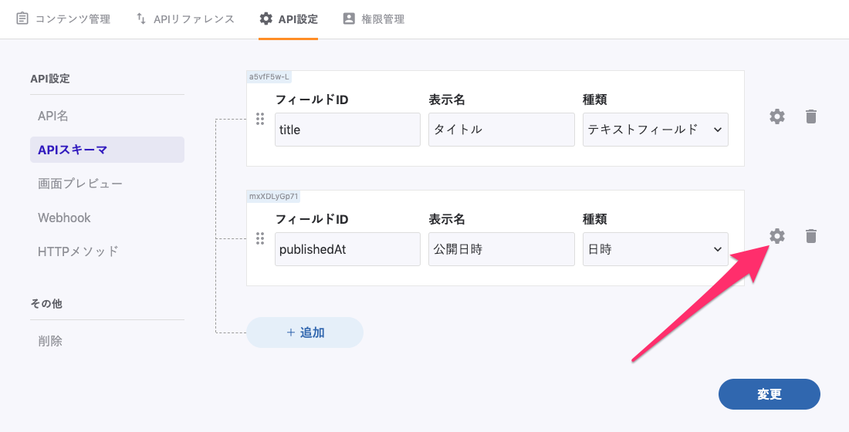Delete the publishedAt field via trash icon

click(810, 236)
